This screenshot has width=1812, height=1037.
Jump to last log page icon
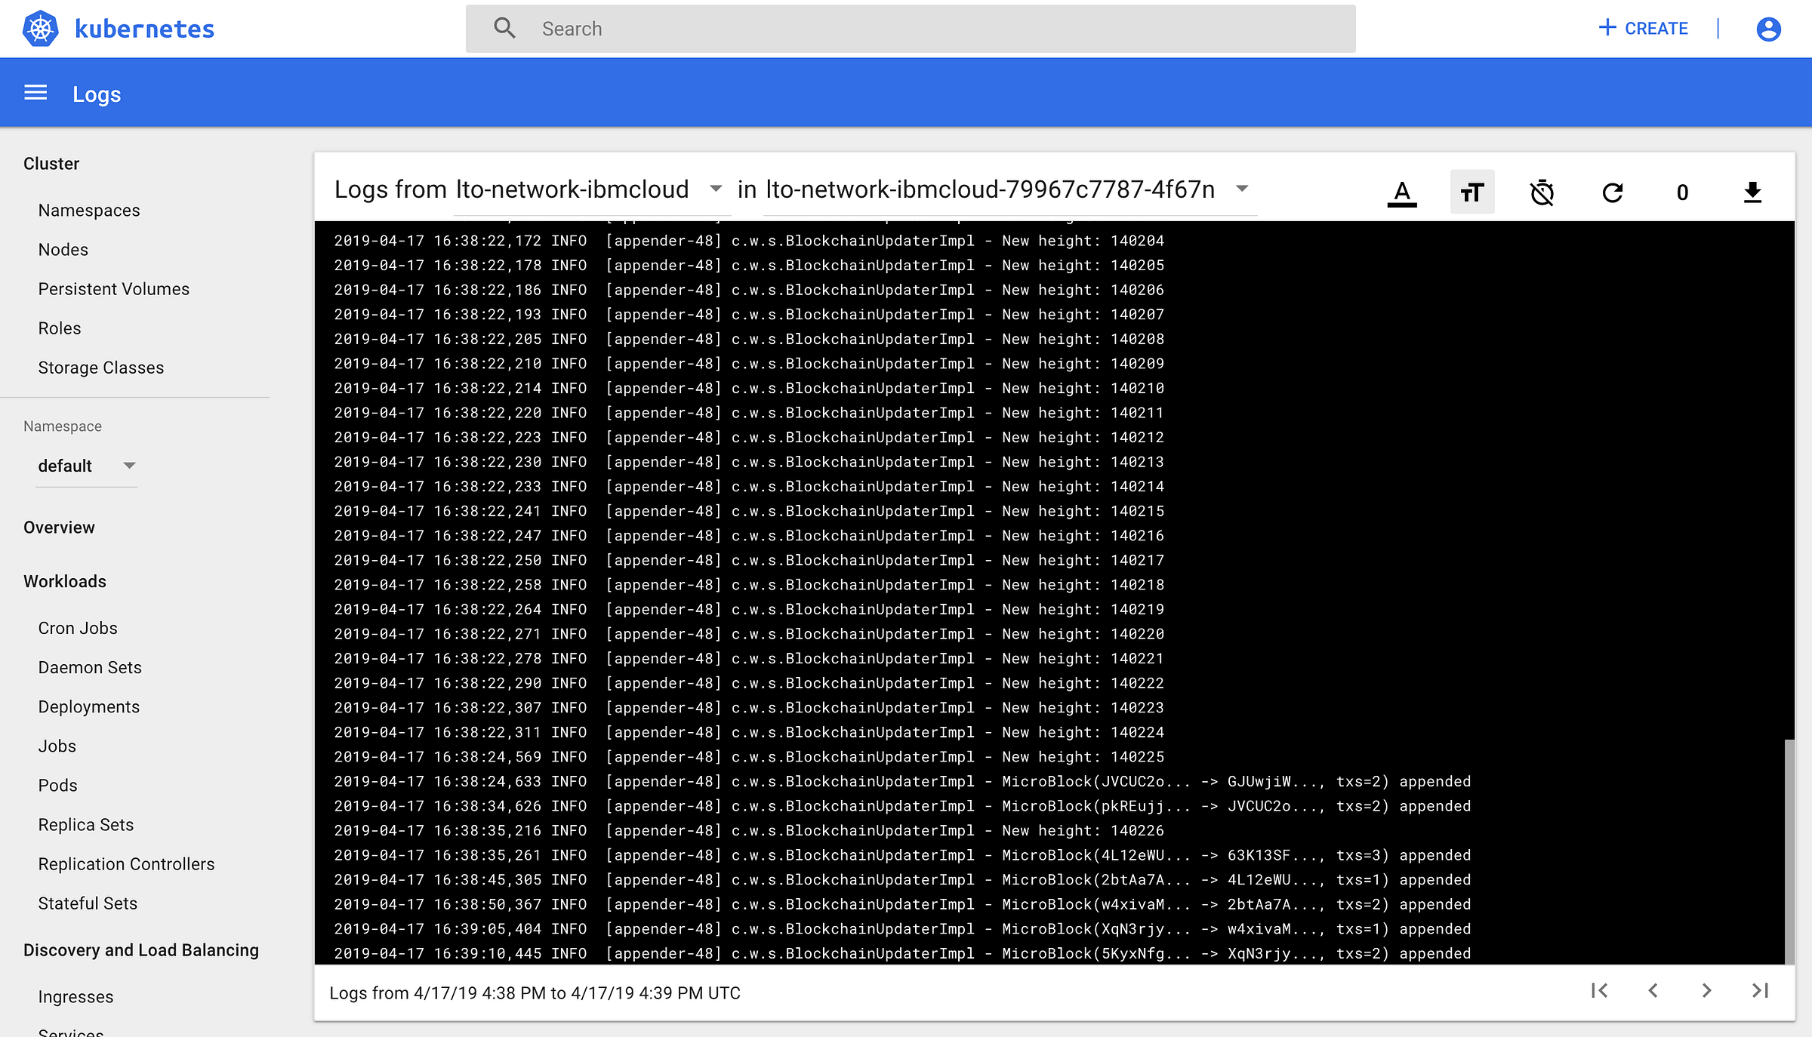pos(1760,990)
